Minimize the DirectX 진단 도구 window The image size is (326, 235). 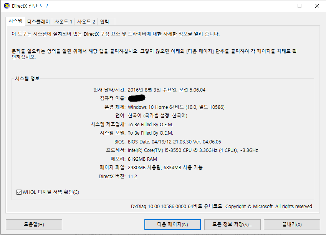[282, 6]
